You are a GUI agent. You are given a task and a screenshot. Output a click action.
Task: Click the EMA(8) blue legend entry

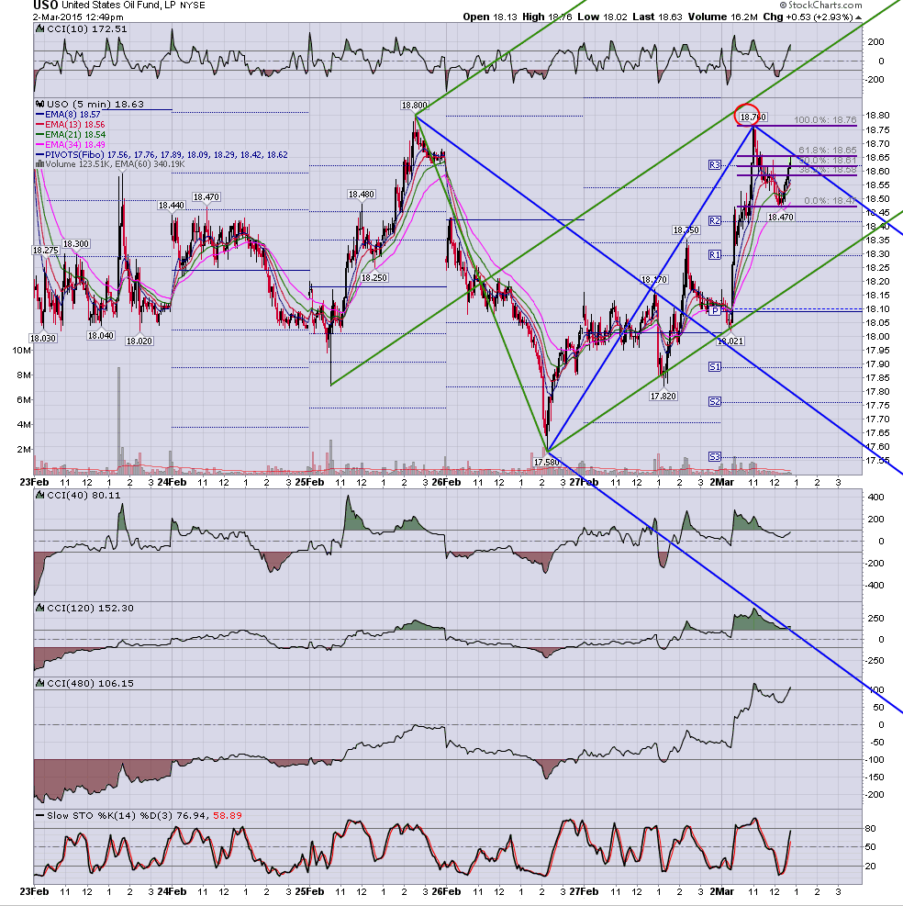[68, 115]
